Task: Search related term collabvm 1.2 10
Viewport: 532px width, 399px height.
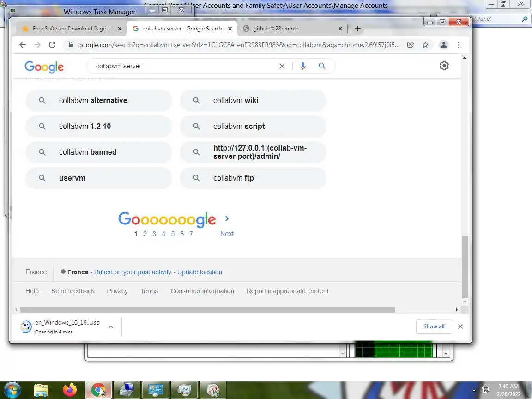Action: coord(98,126)
